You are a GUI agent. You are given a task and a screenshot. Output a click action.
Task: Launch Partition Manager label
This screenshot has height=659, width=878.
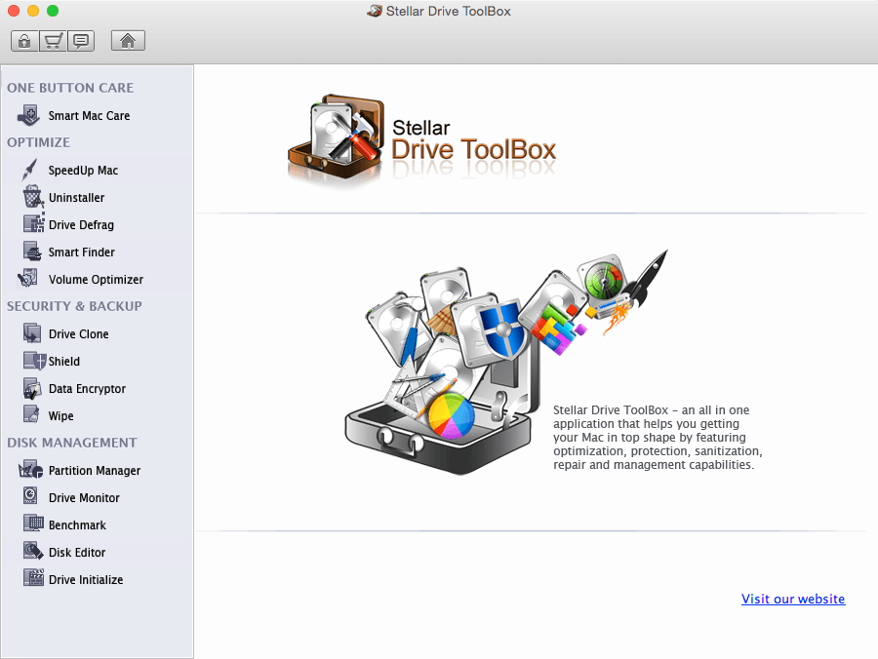point(94,471)
